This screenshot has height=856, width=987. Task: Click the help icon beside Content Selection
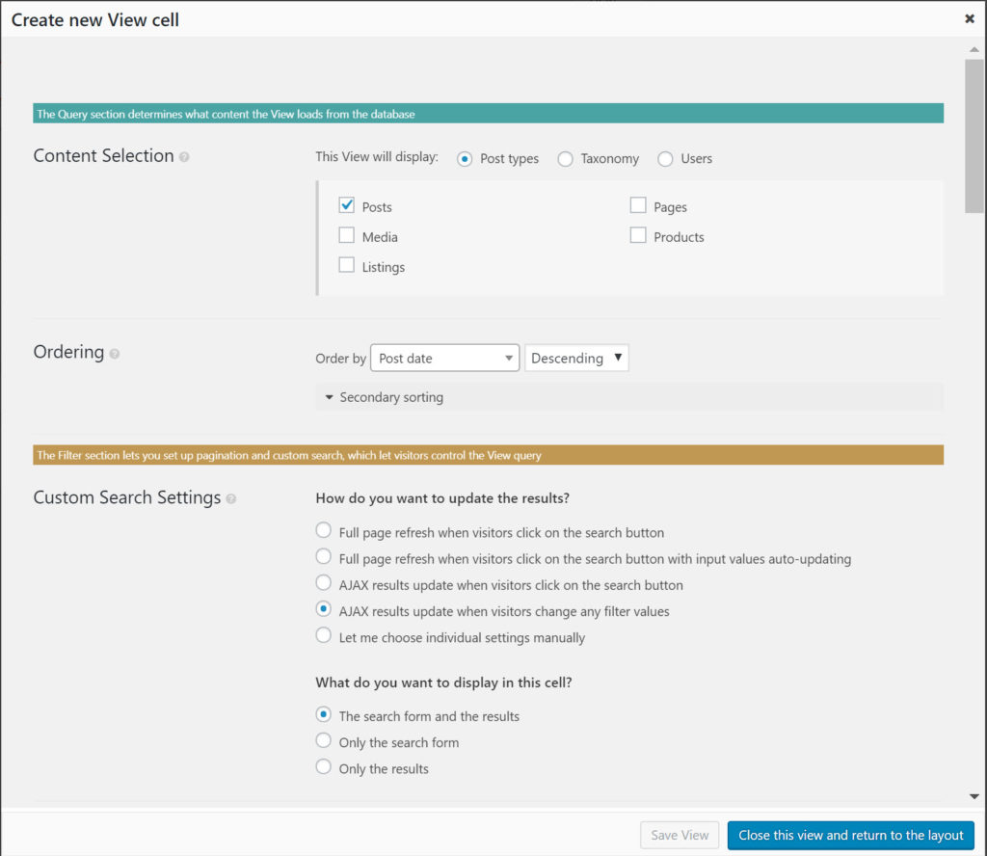pos(184,157)
